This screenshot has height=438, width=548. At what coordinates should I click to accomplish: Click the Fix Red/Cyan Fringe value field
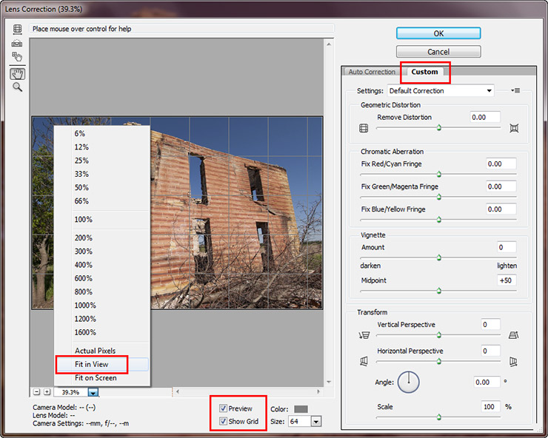tap(501, 164)
